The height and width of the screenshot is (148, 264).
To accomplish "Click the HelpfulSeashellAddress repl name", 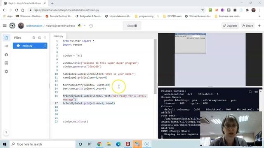I will tap(60, 25).
